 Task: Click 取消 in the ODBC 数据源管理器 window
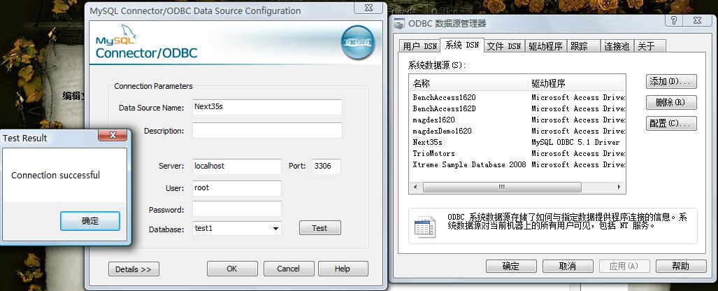click(568, 266)
